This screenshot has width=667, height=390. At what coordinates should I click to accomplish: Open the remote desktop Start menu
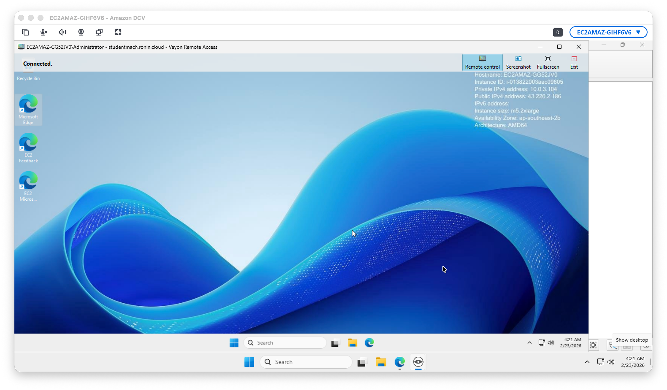click(234, 343)
